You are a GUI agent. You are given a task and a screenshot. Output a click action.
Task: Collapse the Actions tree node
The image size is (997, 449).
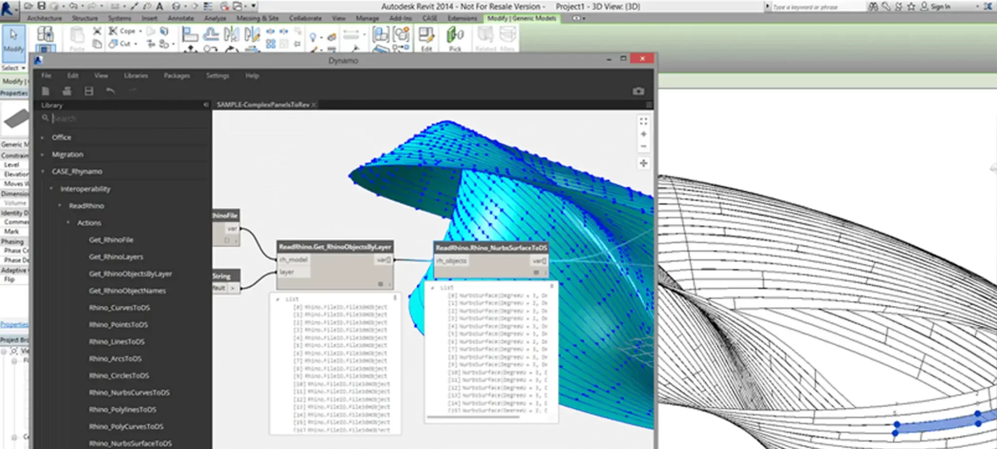point(68,223)
